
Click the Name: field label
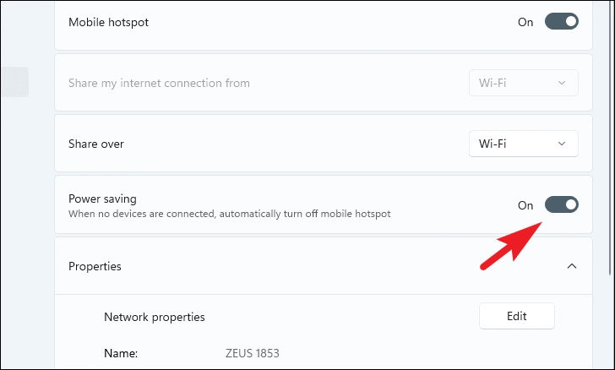[121, 353]
